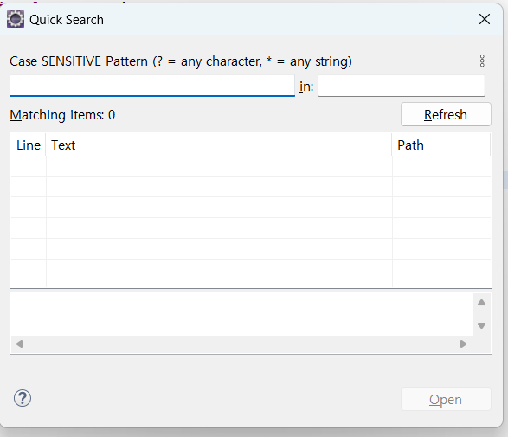The width and height of the screenshot is (508, 437).
Task: Click the preview pane scroll left arrow
Action: 19,344
